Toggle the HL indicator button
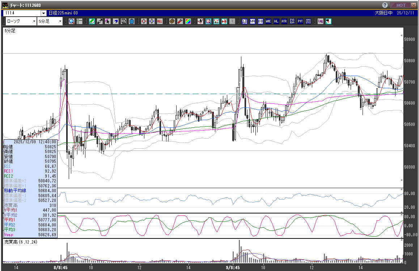The width and height of the screenshot is (419, 271). tap(276, 21)
